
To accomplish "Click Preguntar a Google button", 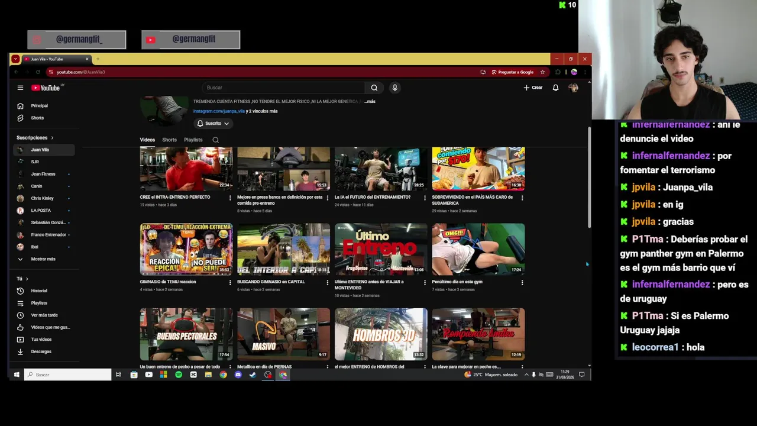I will click(512, 72).
